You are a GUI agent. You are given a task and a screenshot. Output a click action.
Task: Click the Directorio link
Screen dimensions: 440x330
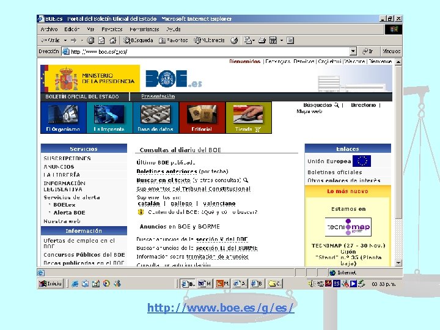(363, 105)
